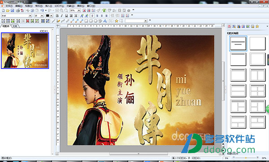Click the Save floppy disk icon

point(12,11)
